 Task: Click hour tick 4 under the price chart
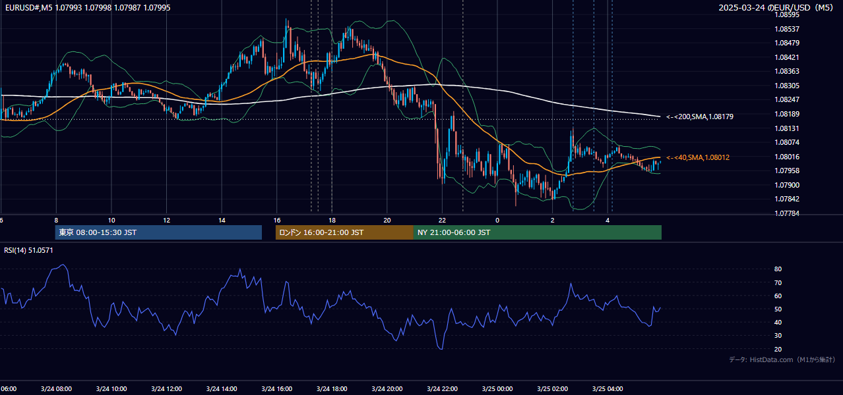point(608,220)
